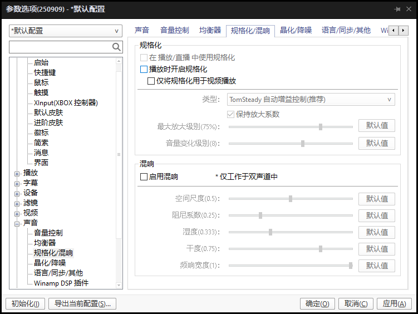418x314 pixels.
Task: Collapse the 声音 tree node
Action: coord(17,223)
